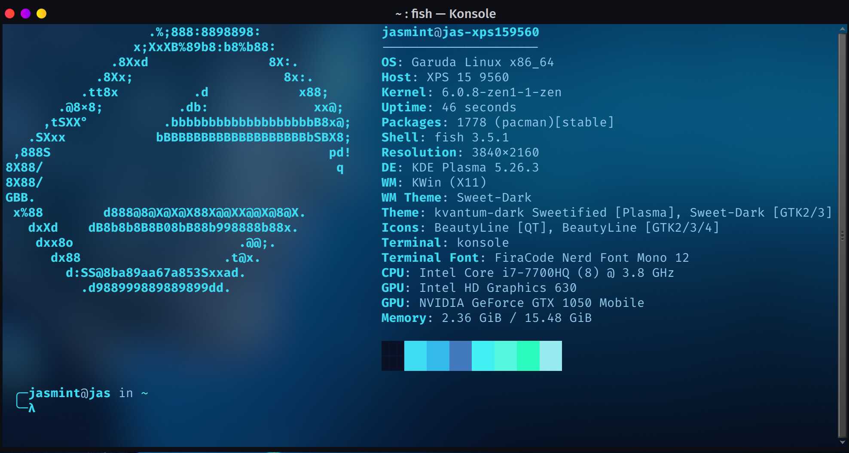Click the 'jasmint@jas-xps159560' header text
Image resolution: width=849 pixels, height=453 pixels.
[460, 32]
